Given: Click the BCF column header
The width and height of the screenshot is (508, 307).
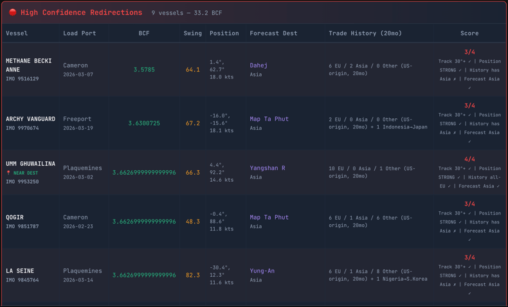Looking at the screenshot, I should point(144,33).
